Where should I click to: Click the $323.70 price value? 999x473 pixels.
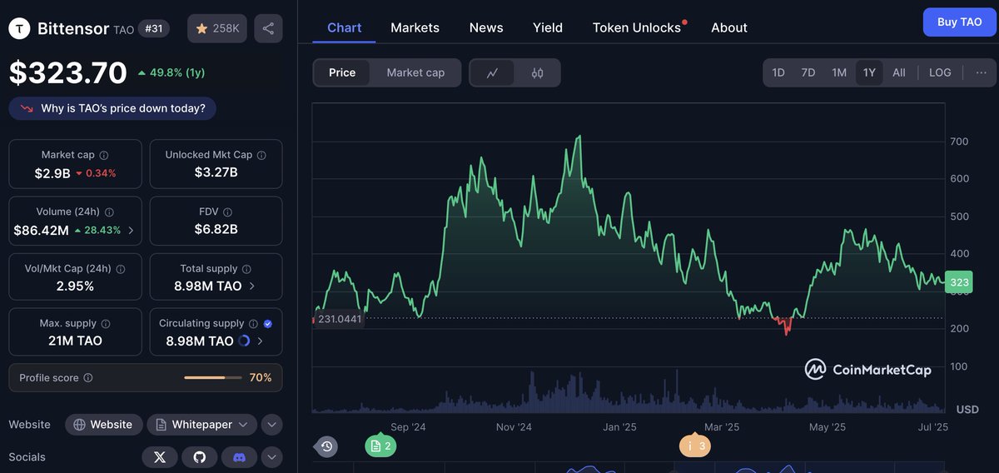point(68,72)
